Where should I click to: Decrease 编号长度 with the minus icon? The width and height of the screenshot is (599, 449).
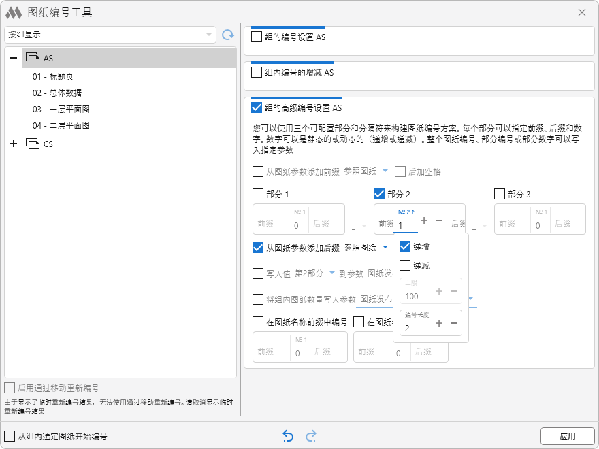coord(453,323)
